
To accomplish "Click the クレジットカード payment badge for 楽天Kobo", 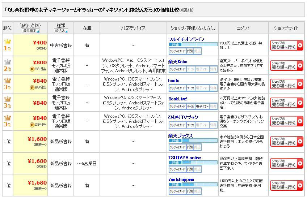I will 178,69.
